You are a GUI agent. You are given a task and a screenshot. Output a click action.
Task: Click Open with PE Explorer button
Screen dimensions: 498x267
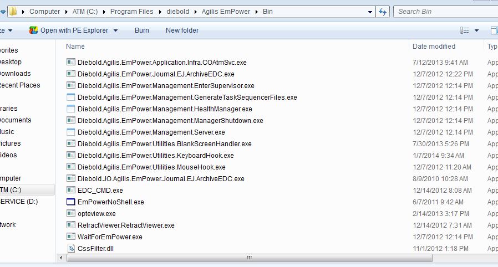(74, 30)
